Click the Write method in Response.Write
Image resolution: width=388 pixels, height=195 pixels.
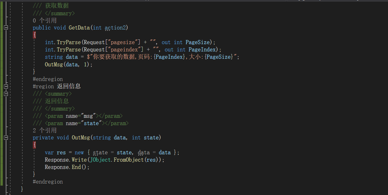coord(79,160)
